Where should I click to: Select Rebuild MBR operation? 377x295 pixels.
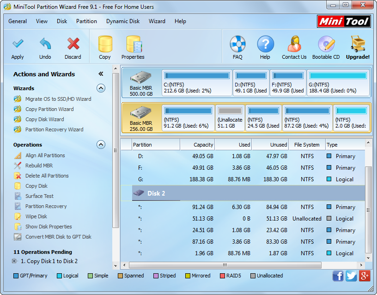tap(39, 166)
